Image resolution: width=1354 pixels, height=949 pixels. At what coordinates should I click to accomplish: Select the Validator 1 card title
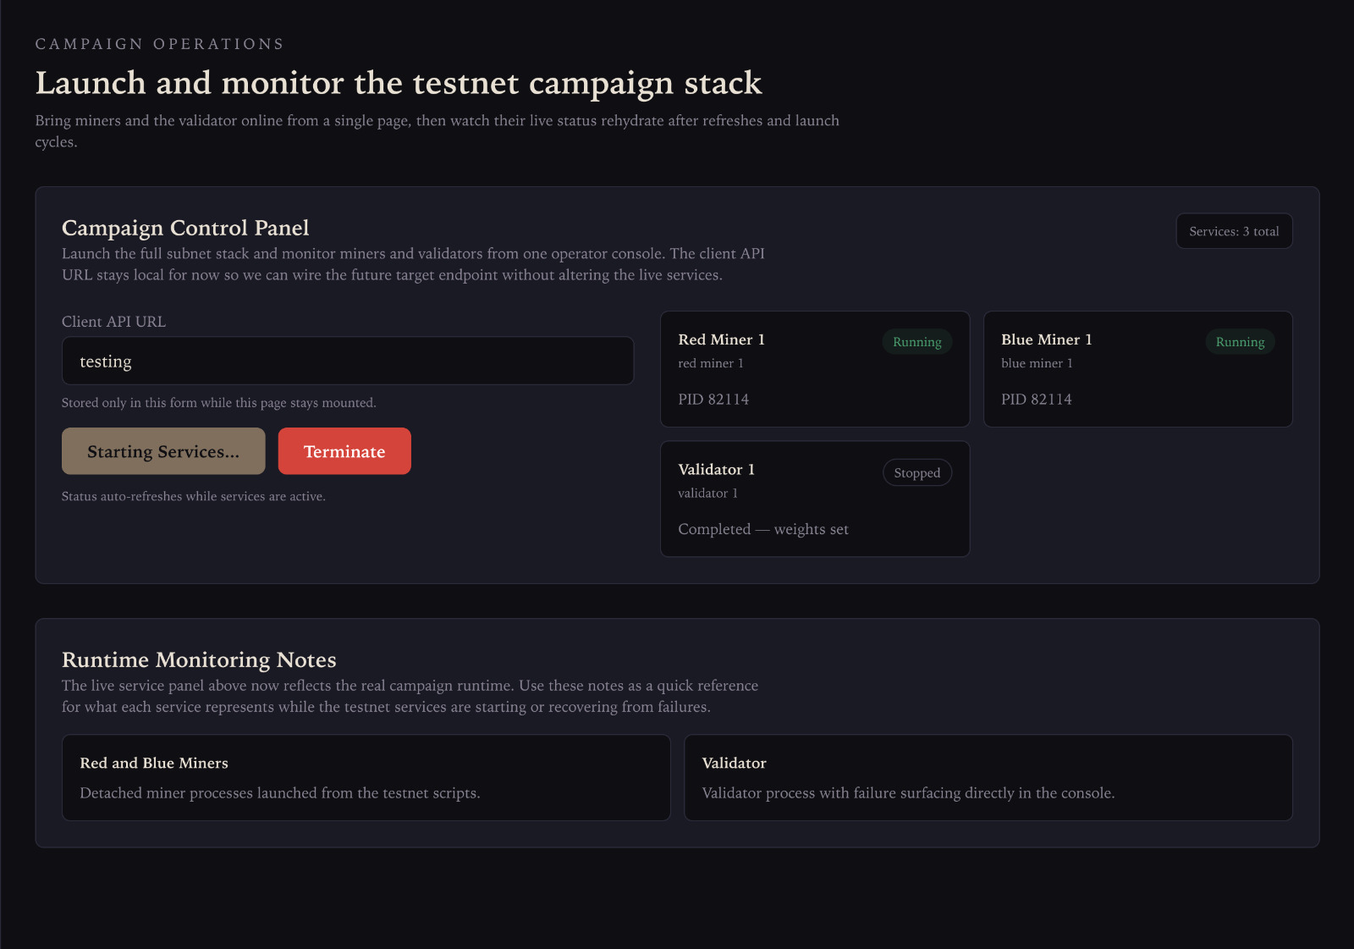716,470
